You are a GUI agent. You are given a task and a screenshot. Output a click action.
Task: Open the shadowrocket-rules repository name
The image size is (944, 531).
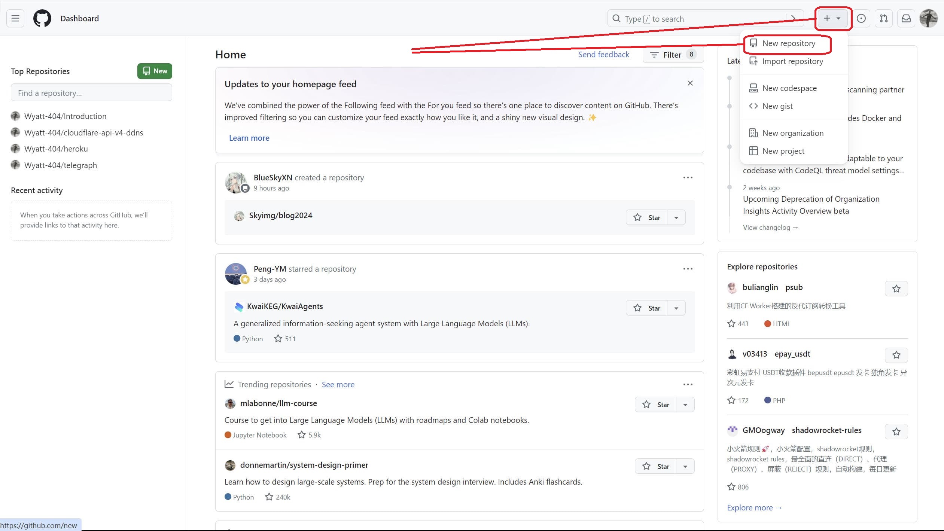point(826,430)
